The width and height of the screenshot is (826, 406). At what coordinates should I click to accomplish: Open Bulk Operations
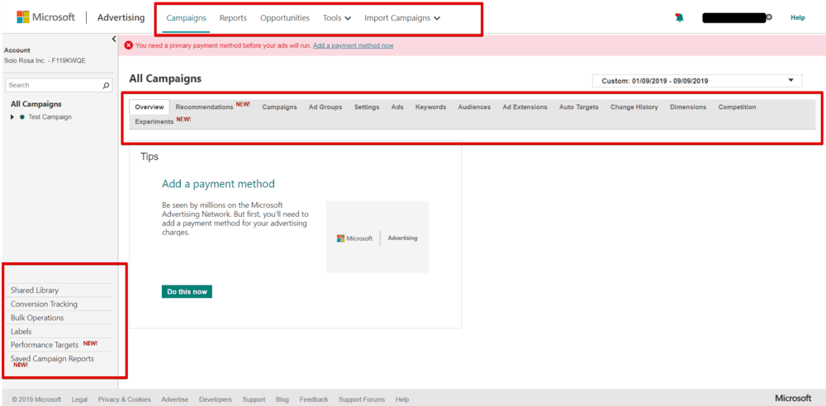pyautogui.click(x=37, y=318)
